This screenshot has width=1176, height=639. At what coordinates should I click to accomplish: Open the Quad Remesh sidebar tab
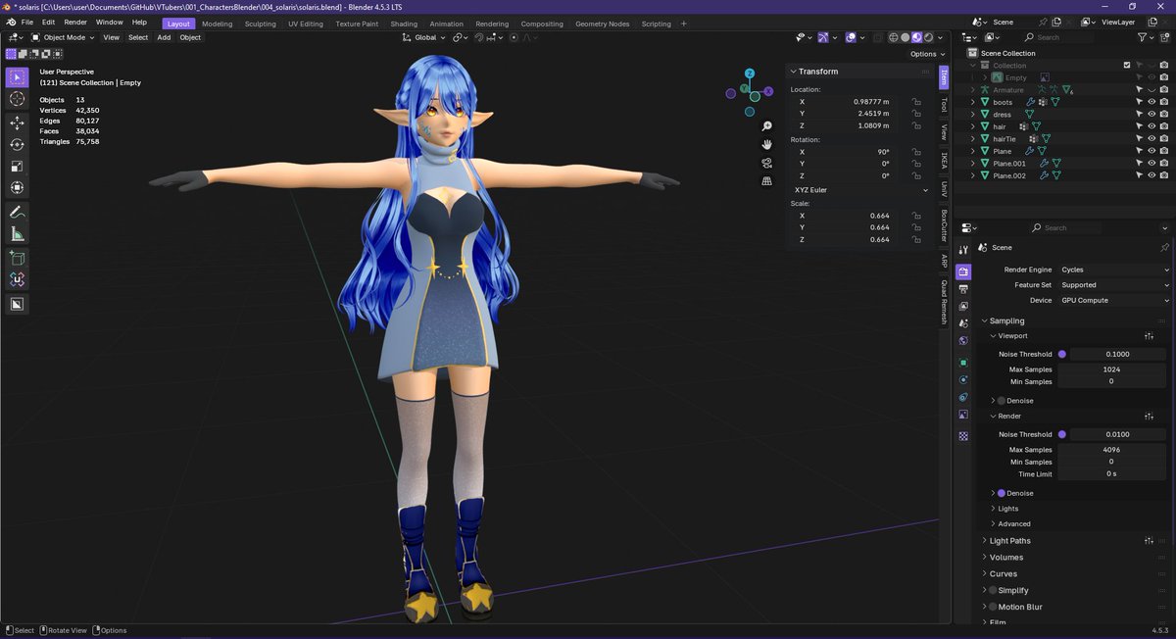[945, 302]
